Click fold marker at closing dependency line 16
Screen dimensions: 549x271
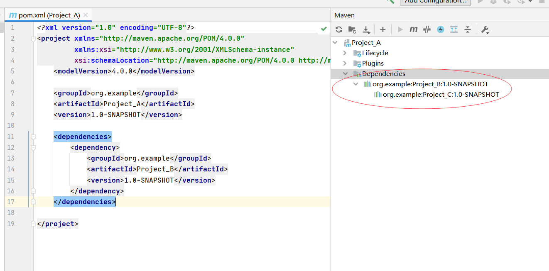coord(33,191)
